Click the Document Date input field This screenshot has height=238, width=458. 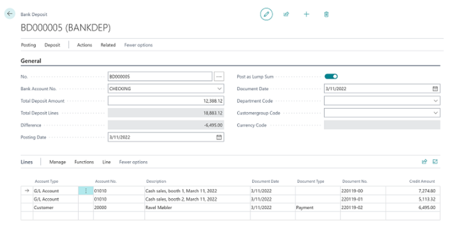(x=382, y=89)
